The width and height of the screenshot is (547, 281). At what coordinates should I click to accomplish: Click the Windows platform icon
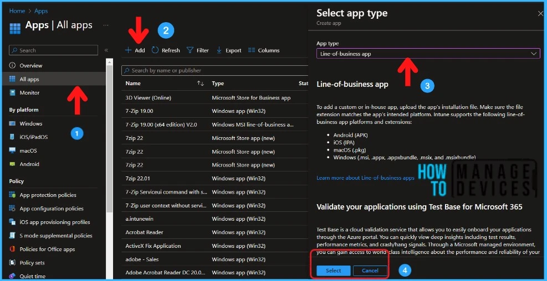pyautogui.click(x=12, y=123)
